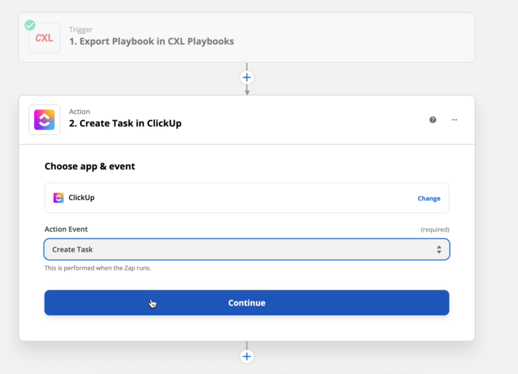
Task: Click the 'performed when the Zap runs' hint
Action: pyautogui.click(x=97, y=268)
